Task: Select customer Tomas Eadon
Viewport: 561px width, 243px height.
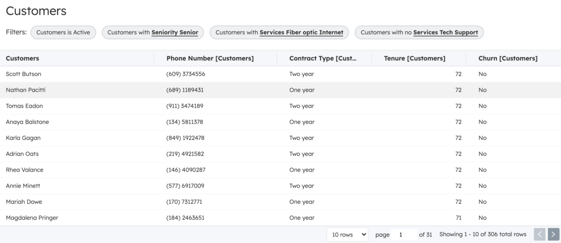Action: pyautogui.click(x=24, y=106)
